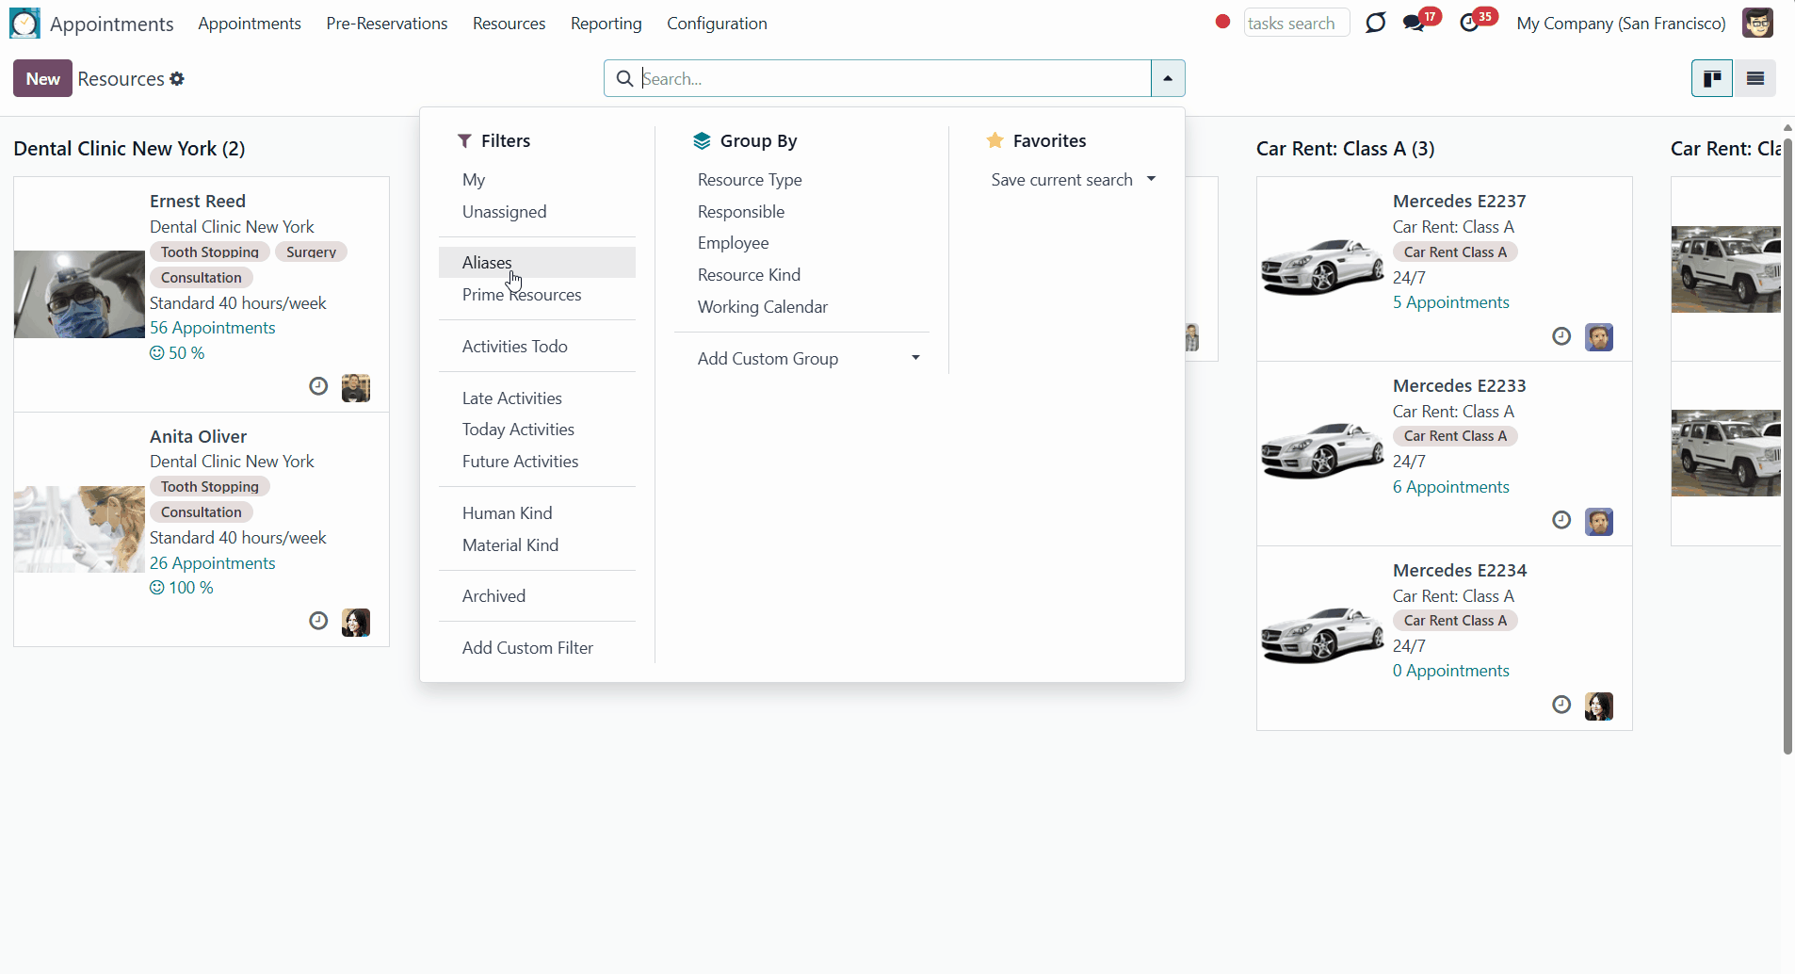This screenshot has height=974, width=1795.
Task: Click activity clock icon on Mercedes E2237 card
Action: point(1561,336)
